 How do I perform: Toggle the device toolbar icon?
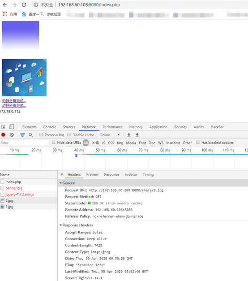tap(11, 127)
